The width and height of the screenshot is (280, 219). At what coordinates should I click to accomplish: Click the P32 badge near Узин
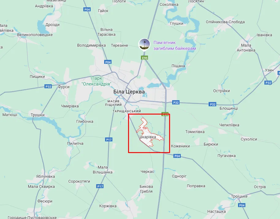(x=268, y=82)
